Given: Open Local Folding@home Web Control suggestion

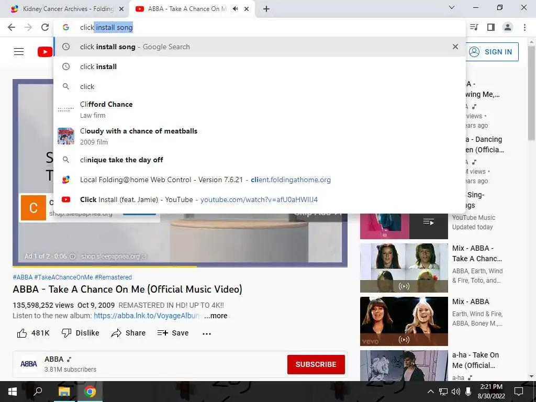Looking at the screenshot, I should [x=260, y=180].
